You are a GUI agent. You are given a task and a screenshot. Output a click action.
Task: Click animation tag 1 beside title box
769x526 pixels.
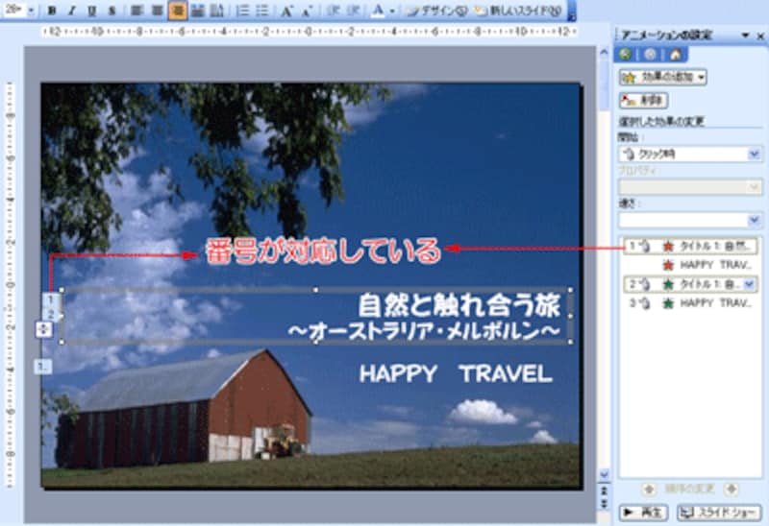(51, 299)
